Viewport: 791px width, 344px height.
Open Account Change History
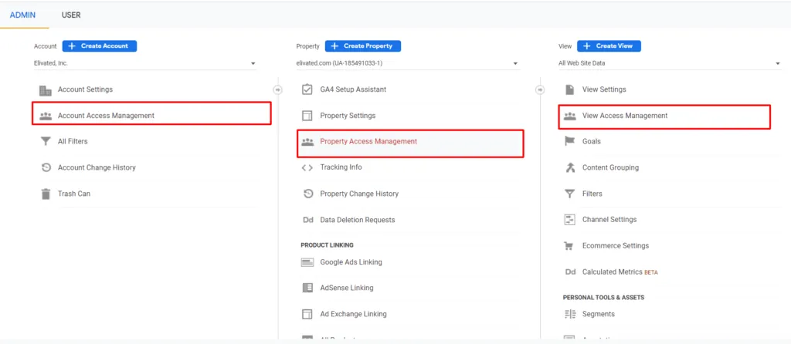(x=97, y=167)
